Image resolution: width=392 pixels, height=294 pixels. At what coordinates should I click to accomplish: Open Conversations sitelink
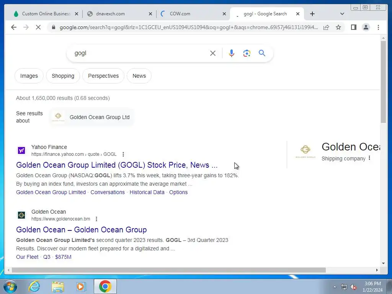tap(108, 192)
